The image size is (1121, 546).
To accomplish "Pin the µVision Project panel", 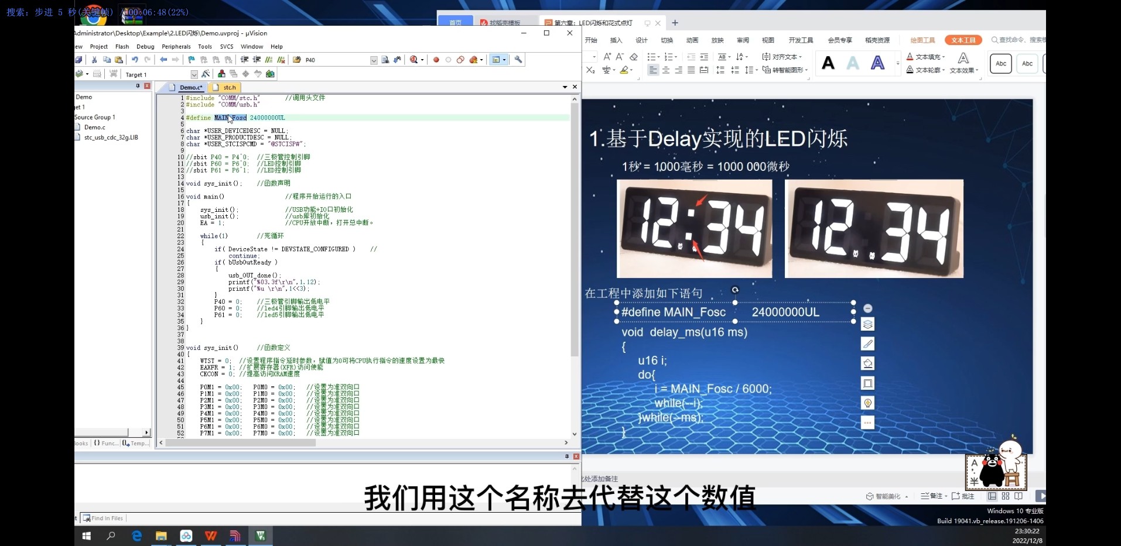I will pos(138,86).
